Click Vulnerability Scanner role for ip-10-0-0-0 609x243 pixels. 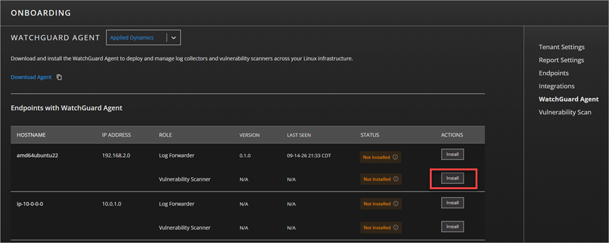[184, 228]
